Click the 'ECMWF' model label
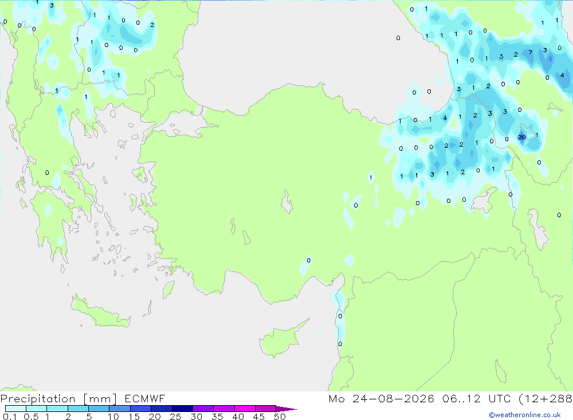Viewport: 573px width, 420px height. coord(145,398)
